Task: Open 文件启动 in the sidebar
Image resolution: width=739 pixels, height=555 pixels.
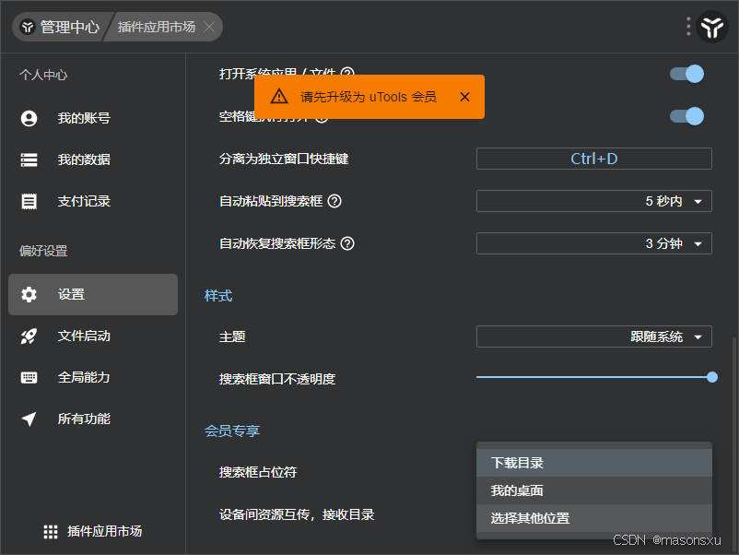Action: click(93, 336)
